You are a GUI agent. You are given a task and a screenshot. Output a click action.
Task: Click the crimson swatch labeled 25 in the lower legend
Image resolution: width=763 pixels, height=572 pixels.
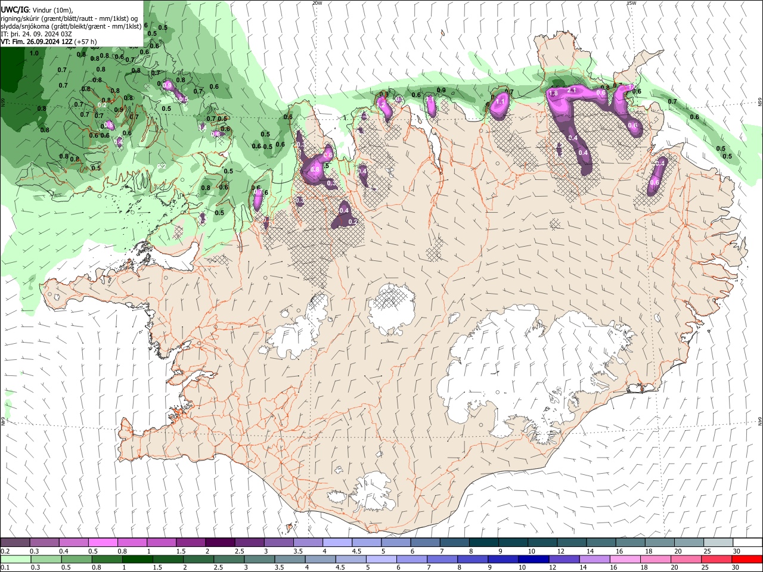pos(717,559)
